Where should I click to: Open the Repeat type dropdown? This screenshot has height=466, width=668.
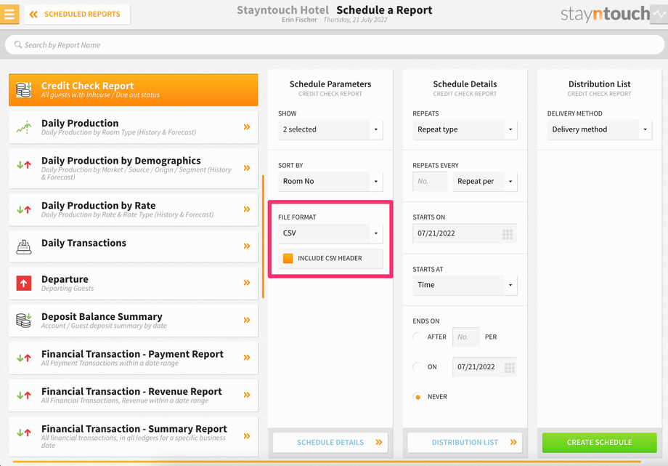coord(465,129)
